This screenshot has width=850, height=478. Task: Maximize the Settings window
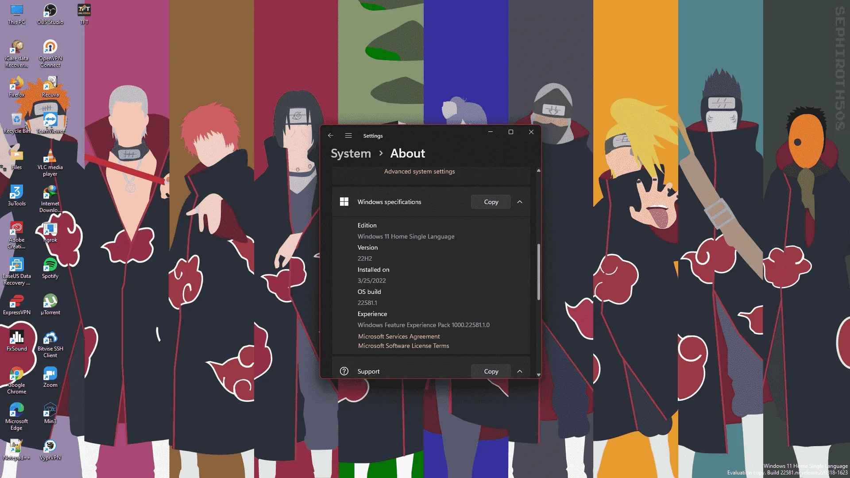pos(510,132)
